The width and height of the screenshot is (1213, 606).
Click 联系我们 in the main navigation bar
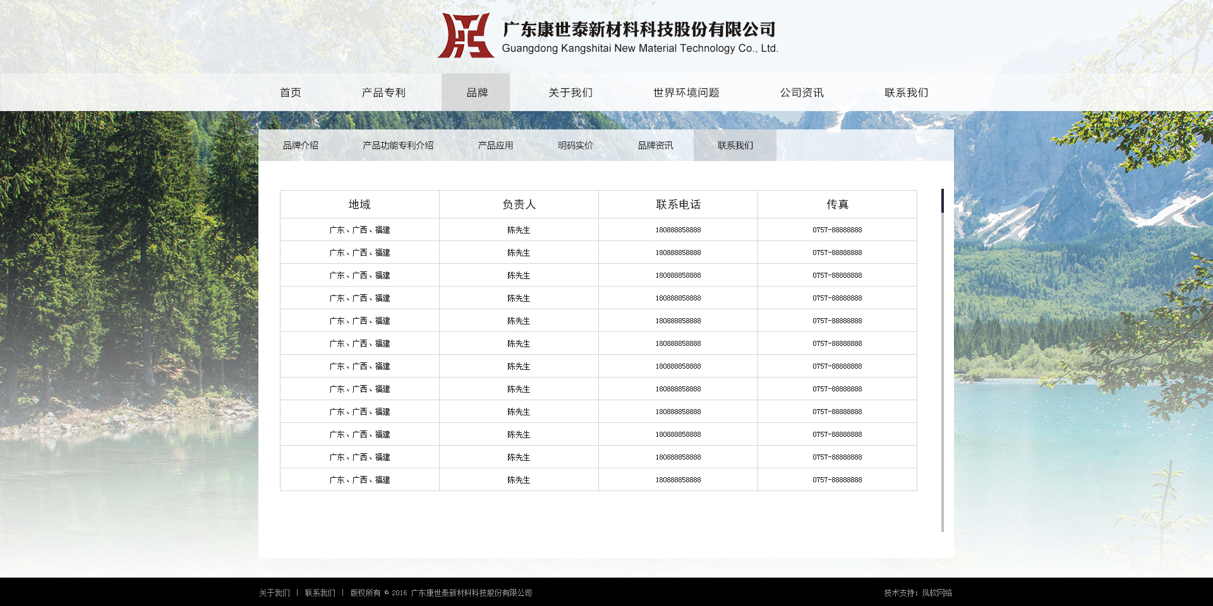906,93
